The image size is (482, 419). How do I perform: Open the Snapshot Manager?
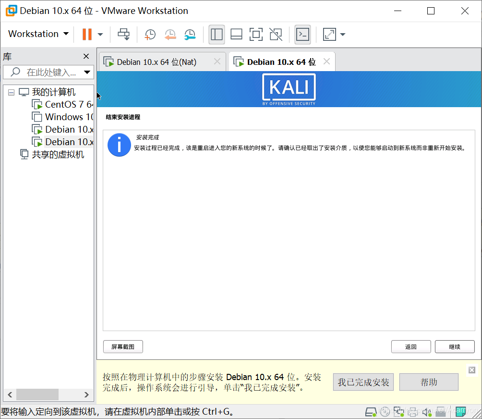[x=190, y=34]
